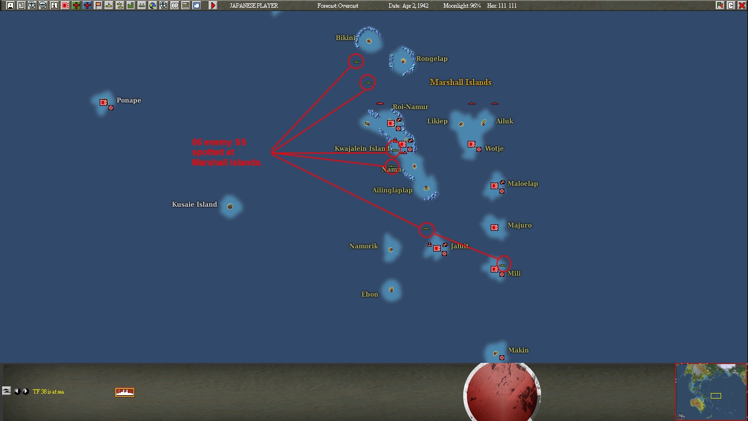
Task: Click the green and red flag icon
Action: click(x=720, y=5)
